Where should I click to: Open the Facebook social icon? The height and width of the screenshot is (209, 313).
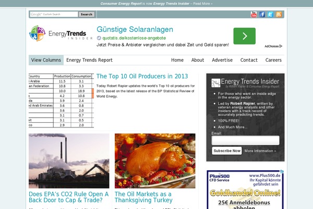tap(262, 15)
